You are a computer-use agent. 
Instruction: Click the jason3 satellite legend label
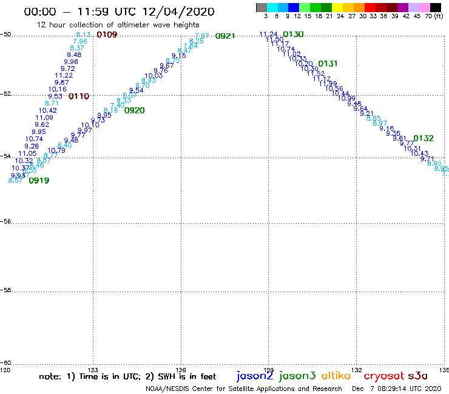297,376
